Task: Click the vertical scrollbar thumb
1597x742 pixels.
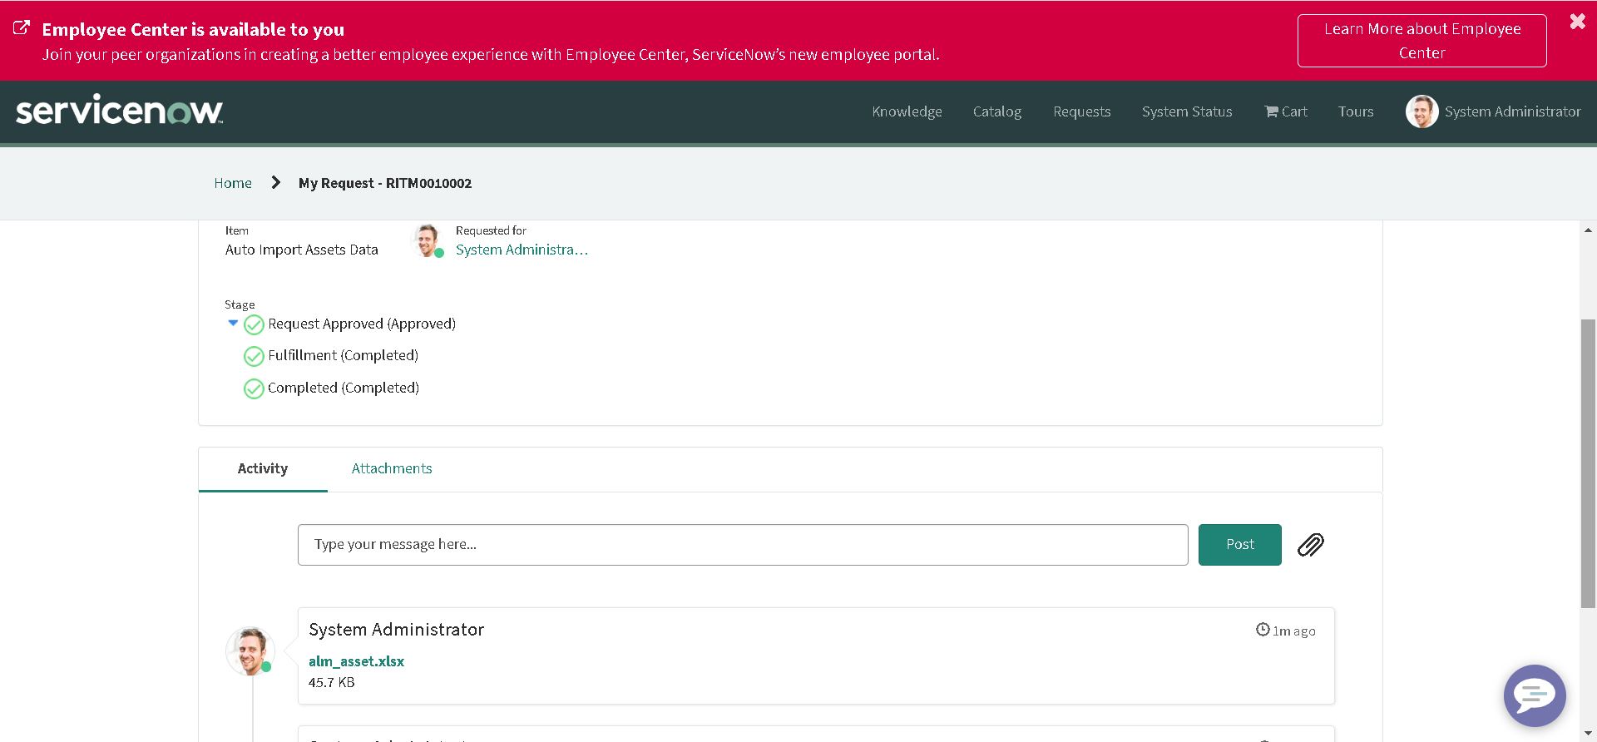Action: [x=1588, y=463]
